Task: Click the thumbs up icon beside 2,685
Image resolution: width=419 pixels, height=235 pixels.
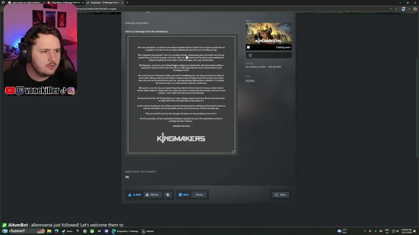Action: click(130, 195)
